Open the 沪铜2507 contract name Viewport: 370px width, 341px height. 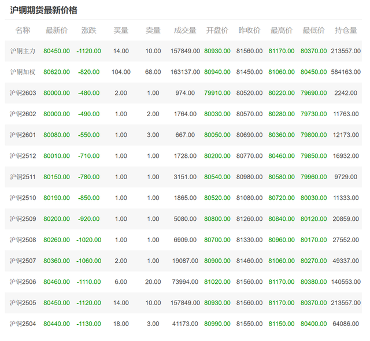click(23, 261)
